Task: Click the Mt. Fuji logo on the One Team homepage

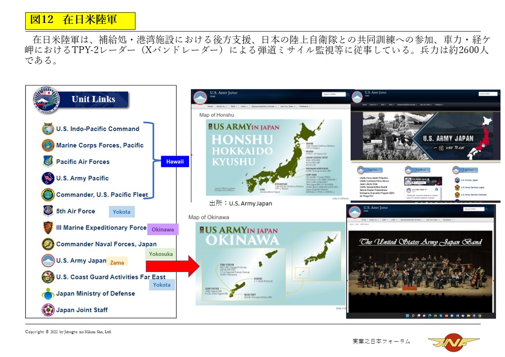Action: point(357,97)
